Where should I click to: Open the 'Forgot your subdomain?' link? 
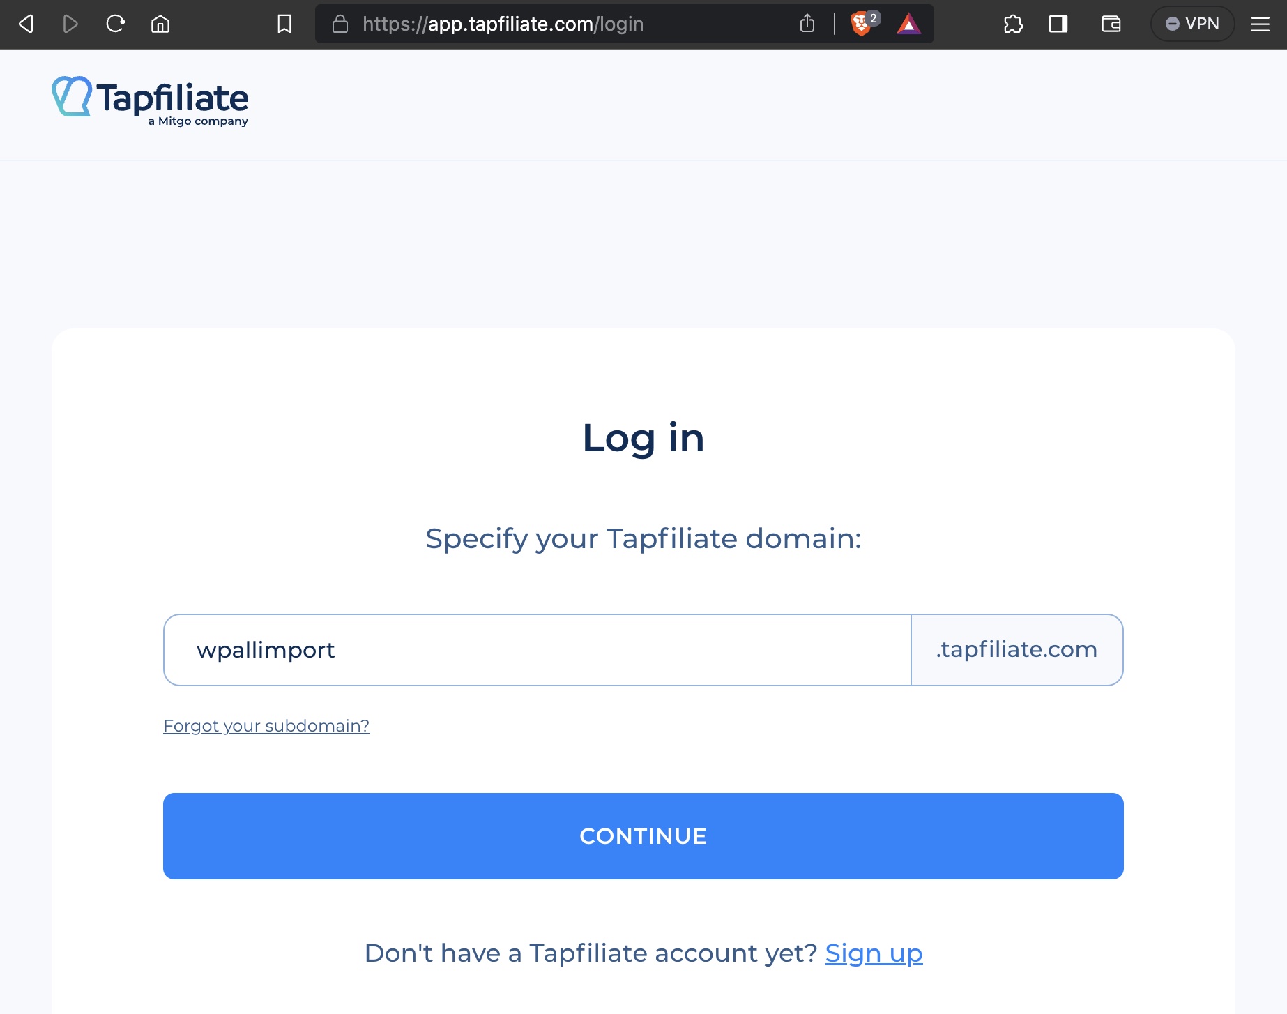266,726
